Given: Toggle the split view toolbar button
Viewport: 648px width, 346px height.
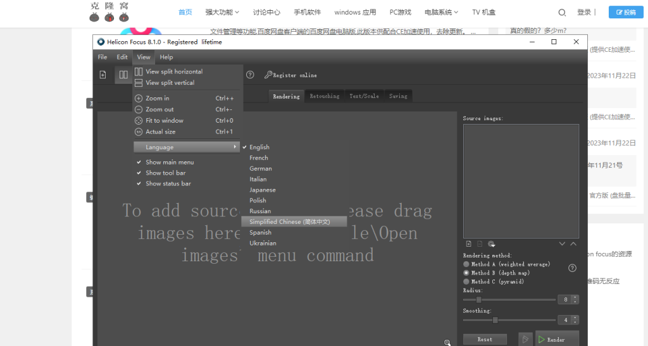Looking at the screenshot, I should point(123,75).
